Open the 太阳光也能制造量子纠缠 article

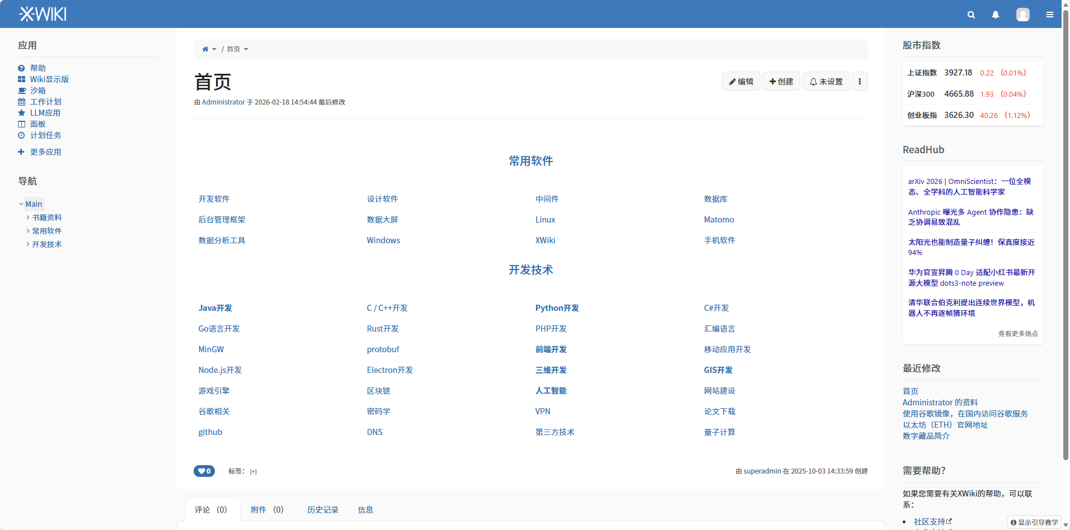971,247
